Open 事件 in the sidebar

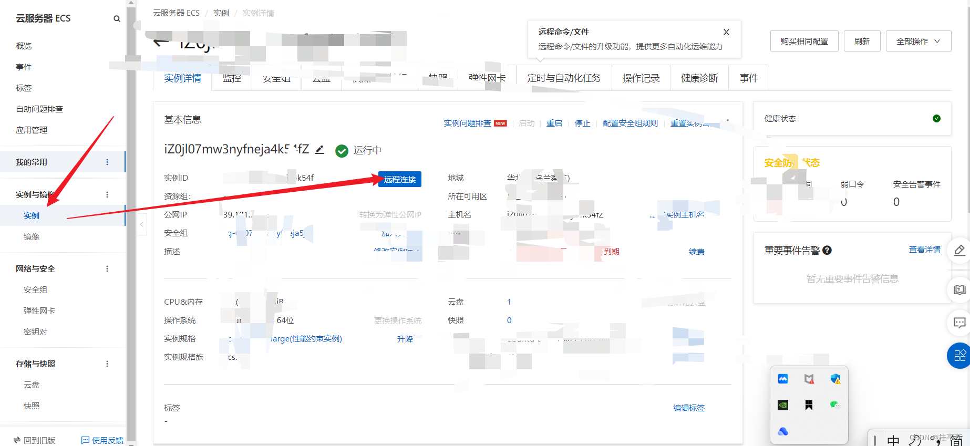[24, 67]
